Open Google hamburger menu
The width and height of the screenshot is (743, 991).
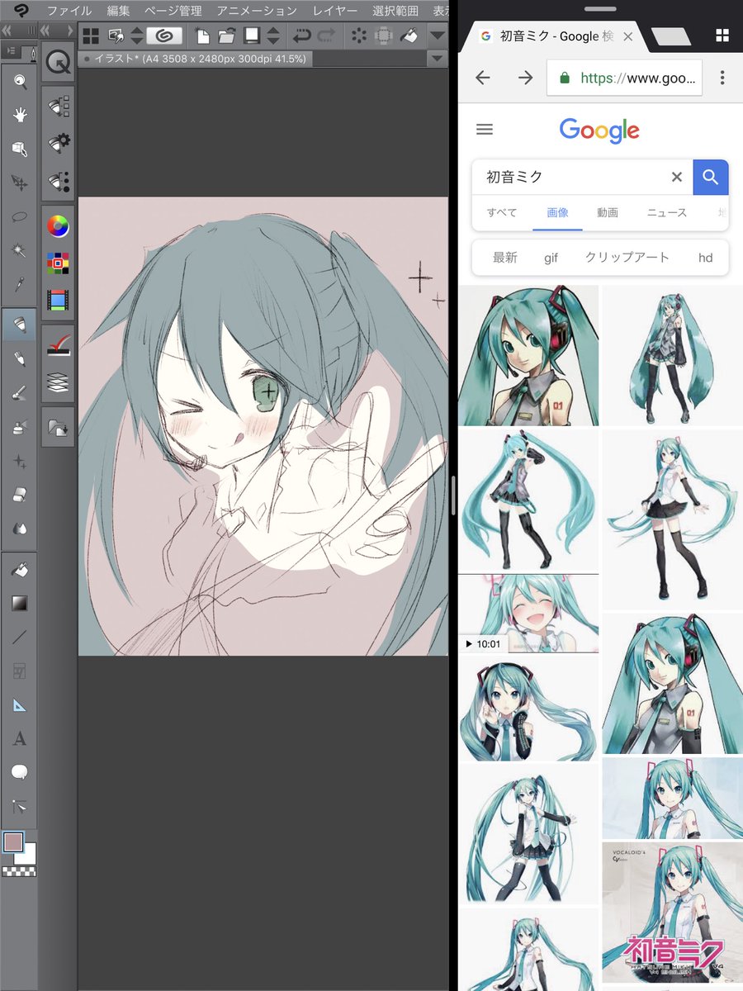485,130
